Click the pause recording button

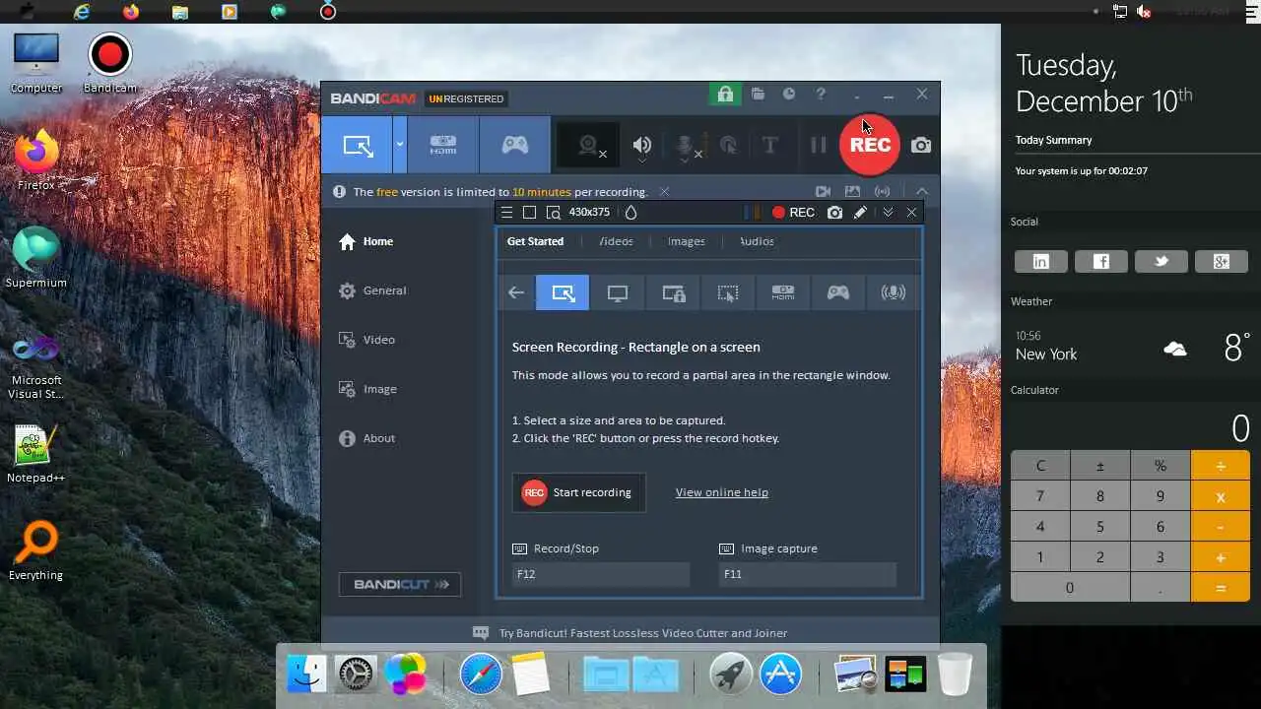pyautogui.click(x=818, y=146)
